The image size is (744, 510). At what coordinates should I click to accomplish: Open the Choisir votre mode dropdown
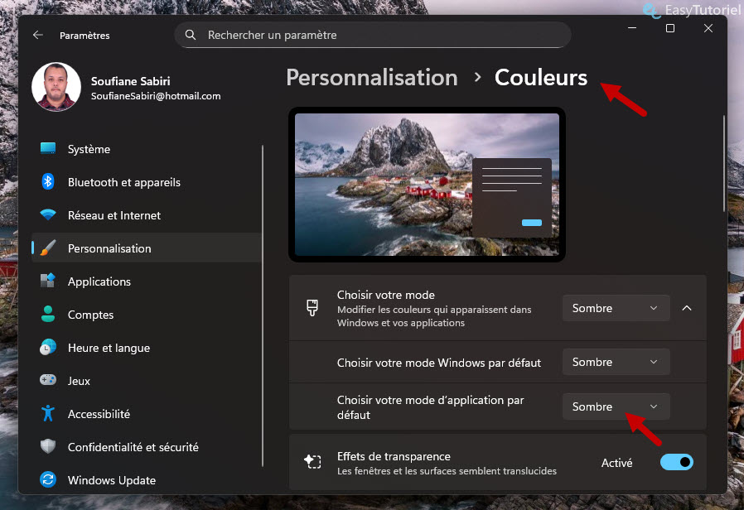(x=615, y=307)
